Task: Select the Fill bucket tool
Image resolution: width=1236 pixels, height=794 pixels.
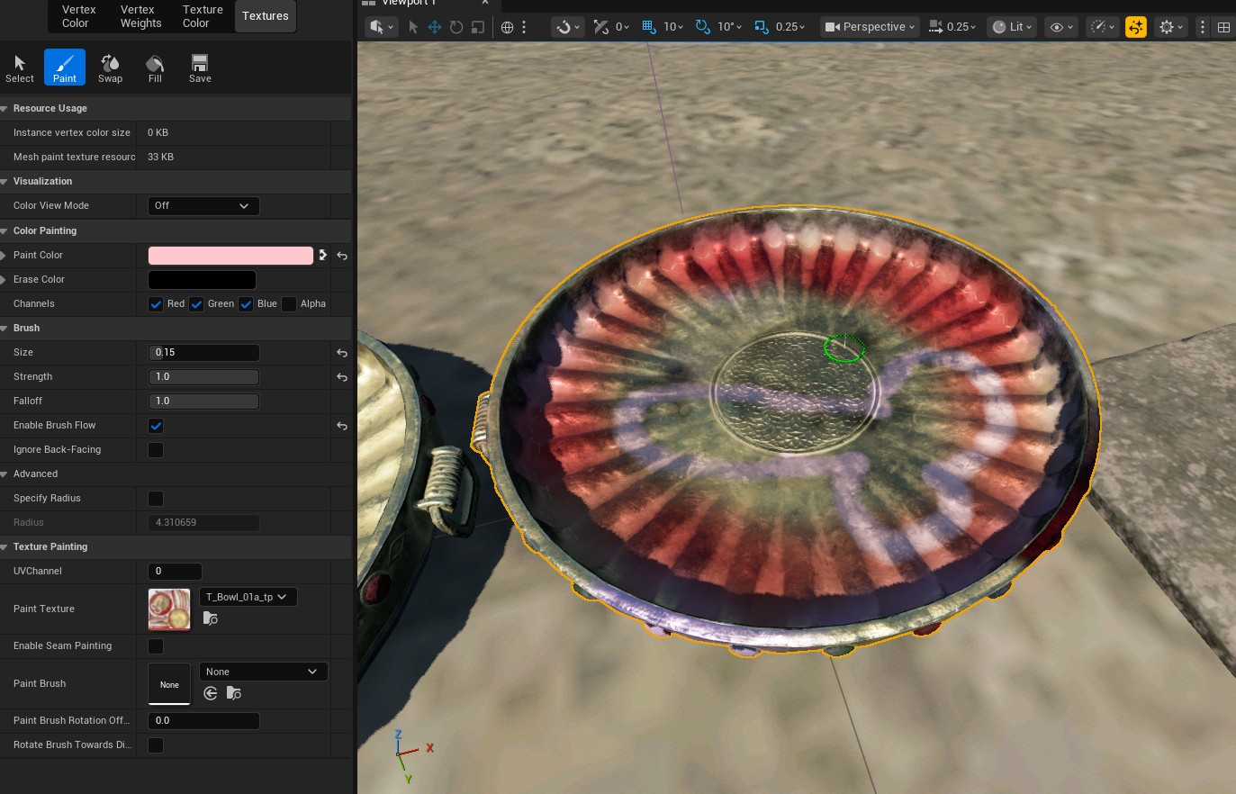Action: tap(155, 68)
